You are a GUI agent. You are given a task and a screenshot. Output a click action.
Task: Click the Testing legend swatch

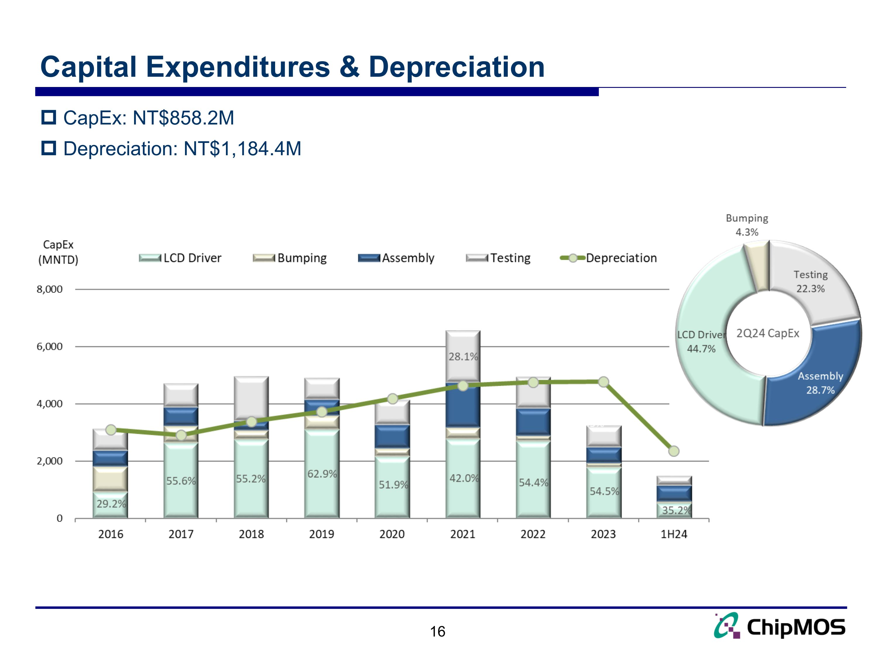[x=477, y=258]
